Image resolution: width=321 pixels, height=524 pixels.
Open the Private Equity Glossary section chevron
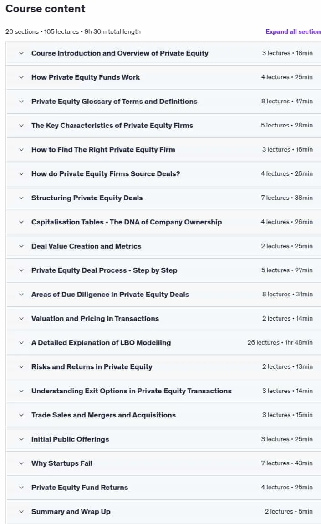coord(21,101)
